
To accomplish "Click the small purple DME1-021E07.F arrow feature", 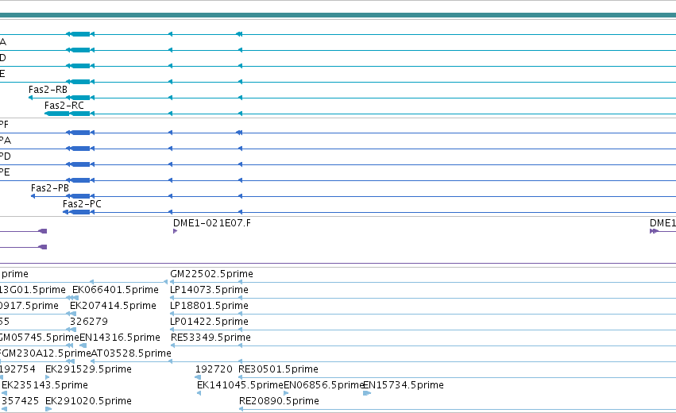I will click(175, 231).
